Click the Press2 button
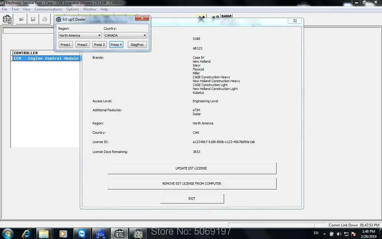 (83, 45)
